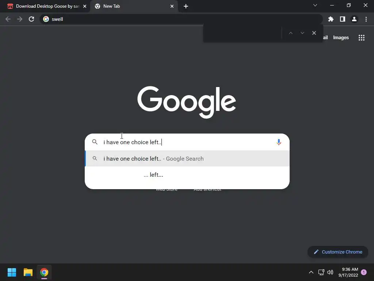Image resolution: width=374 pixels, height=281 pixels.
Task: Close the find-in-page bar
Action: coord(314,33)
